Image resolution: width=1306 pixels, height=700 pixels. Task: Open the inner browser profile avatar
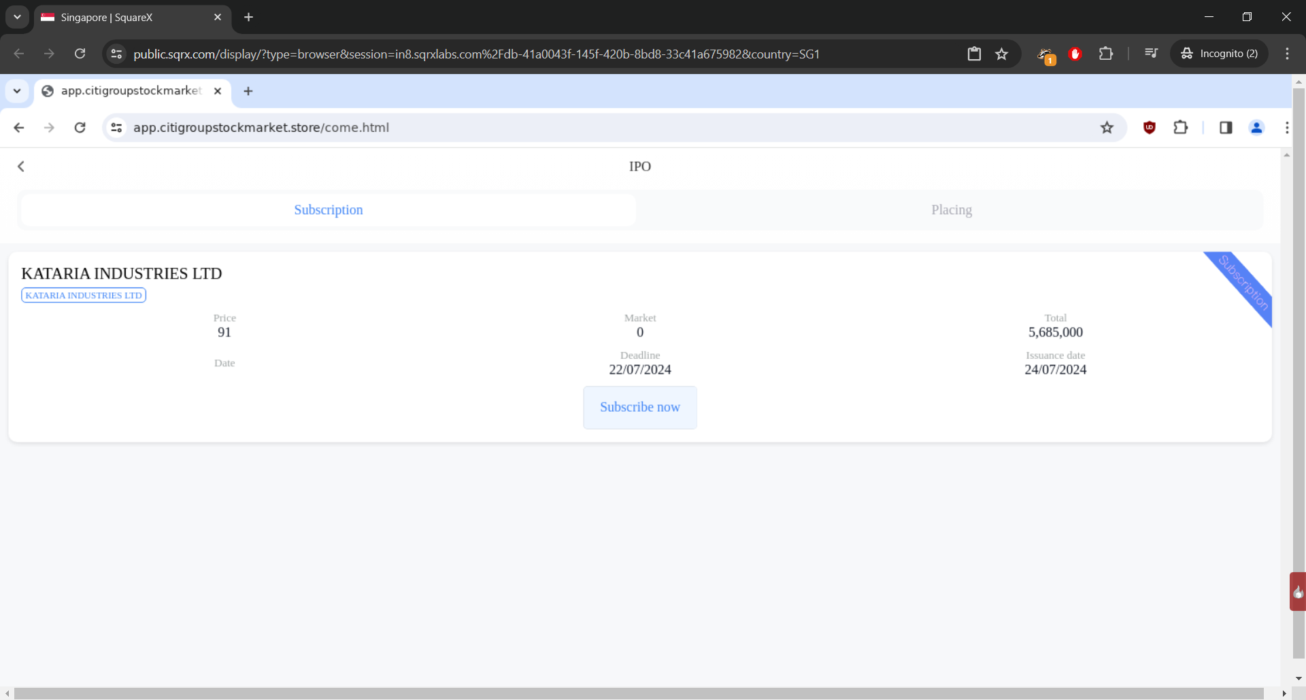(1256, 128)
